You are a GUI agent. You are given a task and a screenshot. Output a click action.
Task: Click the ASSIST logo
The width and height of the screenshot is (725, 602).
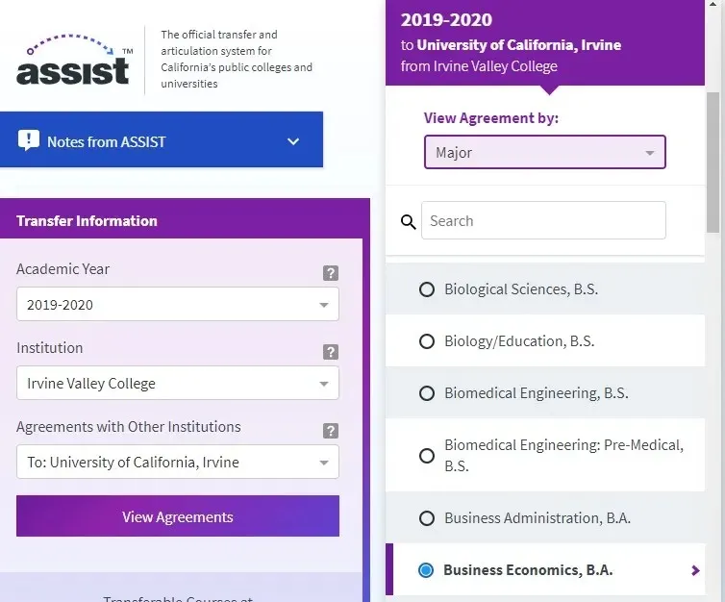tap(74, 61)
